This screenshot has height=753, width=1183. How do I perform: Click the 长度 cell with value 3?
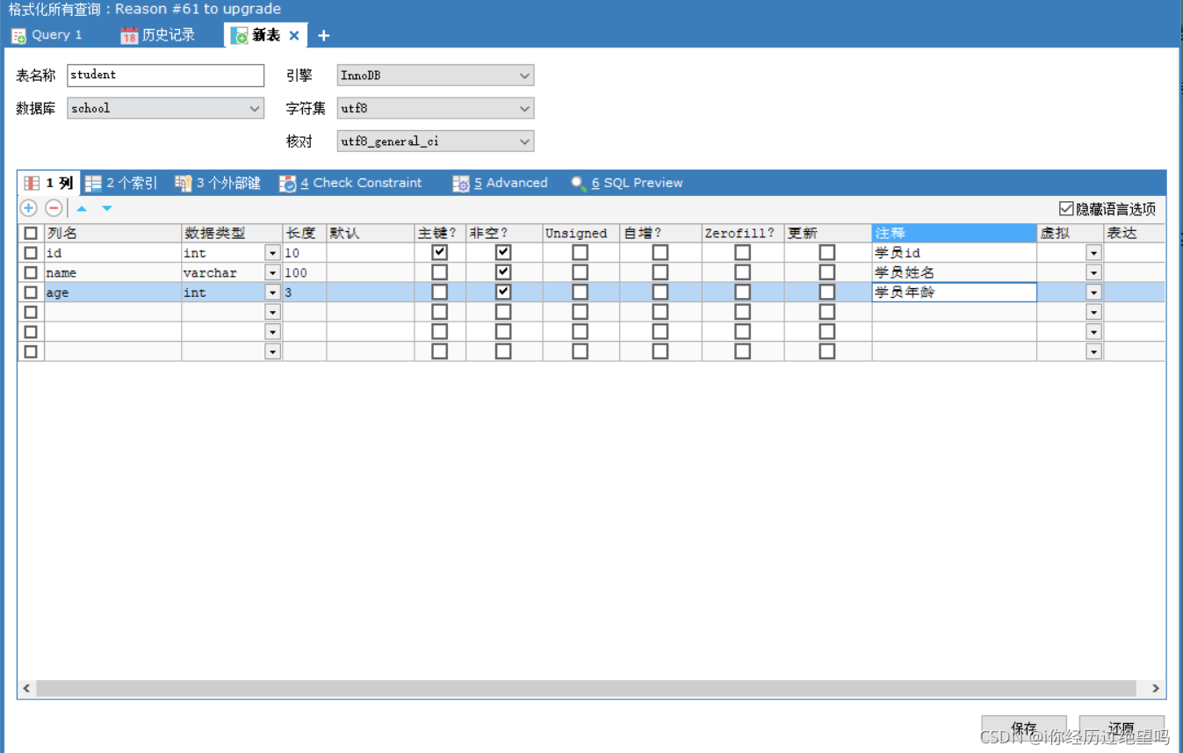pos(304,293)
